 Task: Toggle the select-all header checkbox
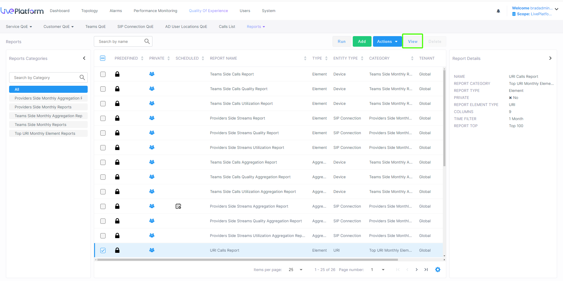103,58
